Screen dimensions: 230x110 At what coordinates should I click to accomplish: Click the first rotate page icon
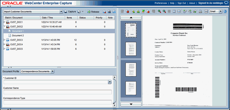(185, 11)
